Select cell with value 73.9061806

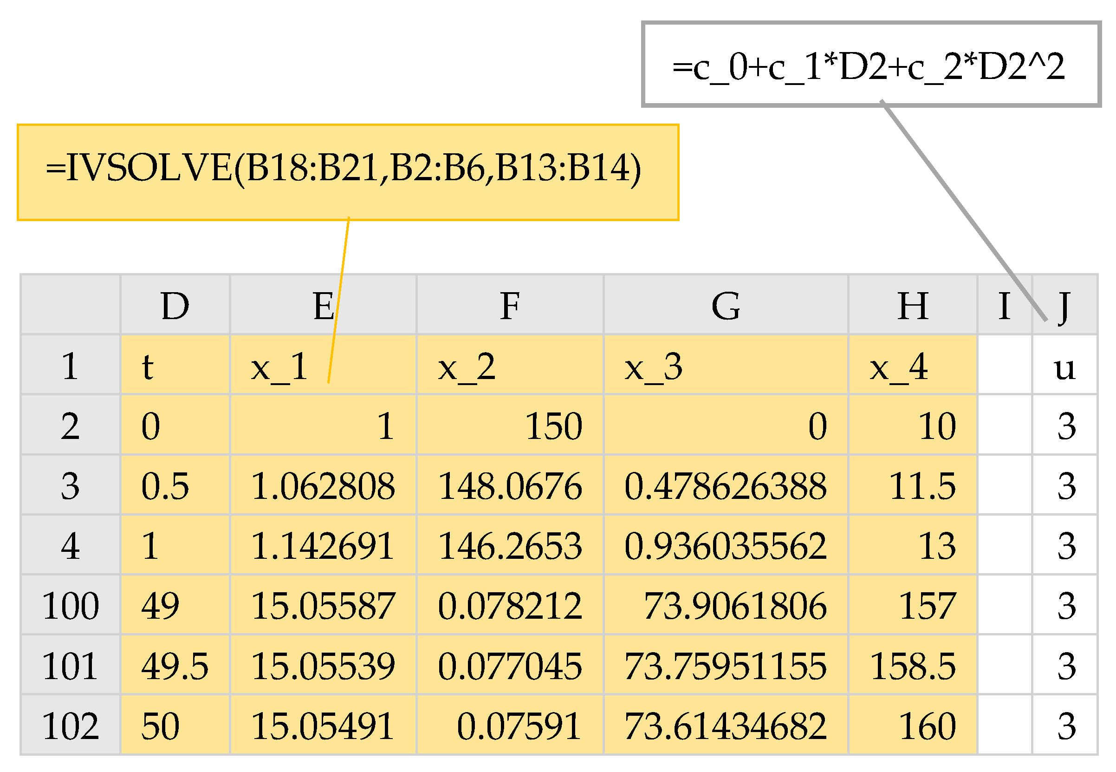point(726,606)
